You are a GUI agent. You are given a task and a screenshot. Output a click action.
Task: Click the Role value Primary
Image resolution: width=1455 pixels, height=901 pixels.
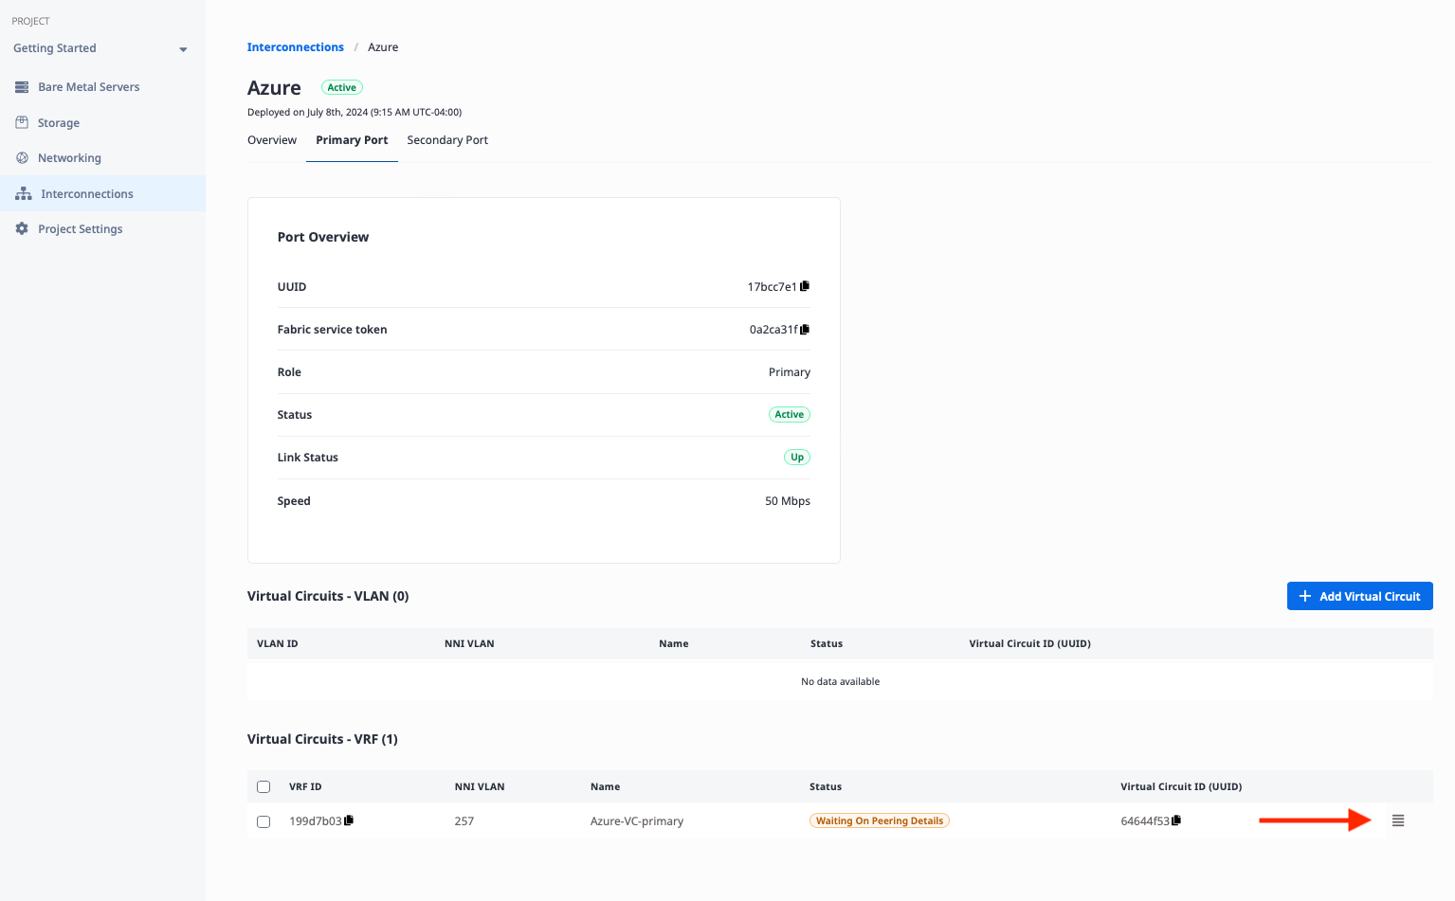pos(790,372)
